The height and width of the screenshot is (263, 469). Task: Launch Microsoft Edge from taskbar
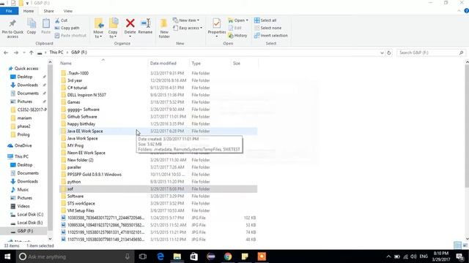click(x=160, y=256)
